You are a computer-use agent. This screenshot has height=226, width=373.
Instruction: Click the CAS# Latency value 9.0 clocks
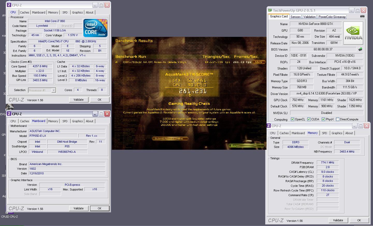328,172
